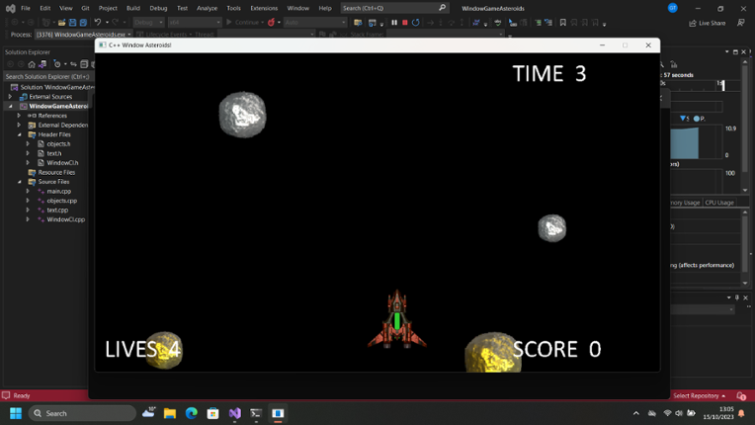This screenshot has width=755, height=425.
Task: Switch views in Solution Explorer toolbar
Action: coord(42,64)
